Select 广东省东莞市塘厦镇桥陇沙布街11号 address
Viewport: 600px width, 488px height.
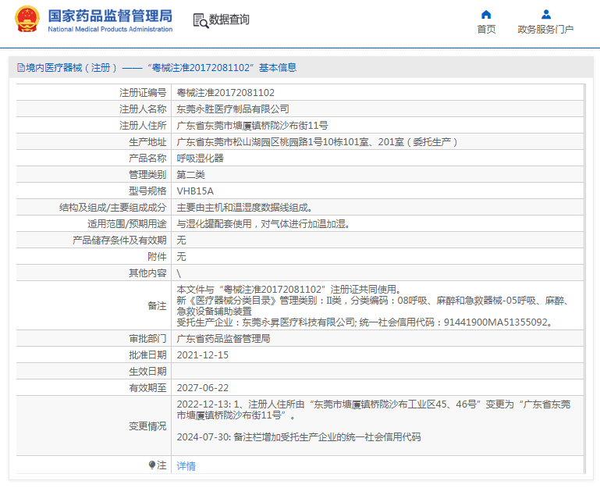point(252,126)
